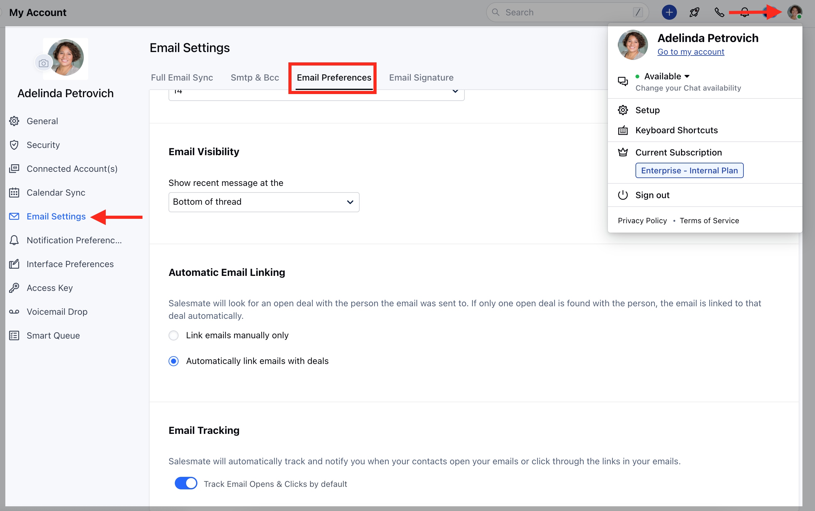Open Access Key settings

click(x=49, y=288)
